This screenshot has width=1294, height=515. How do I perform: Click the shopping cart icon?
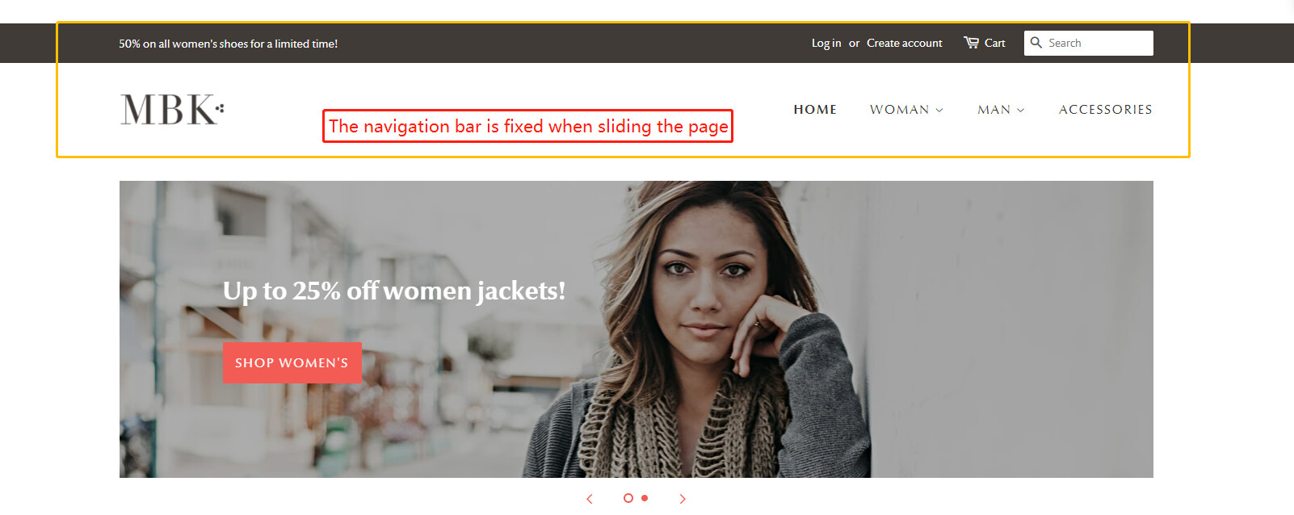tap(971, 43)
